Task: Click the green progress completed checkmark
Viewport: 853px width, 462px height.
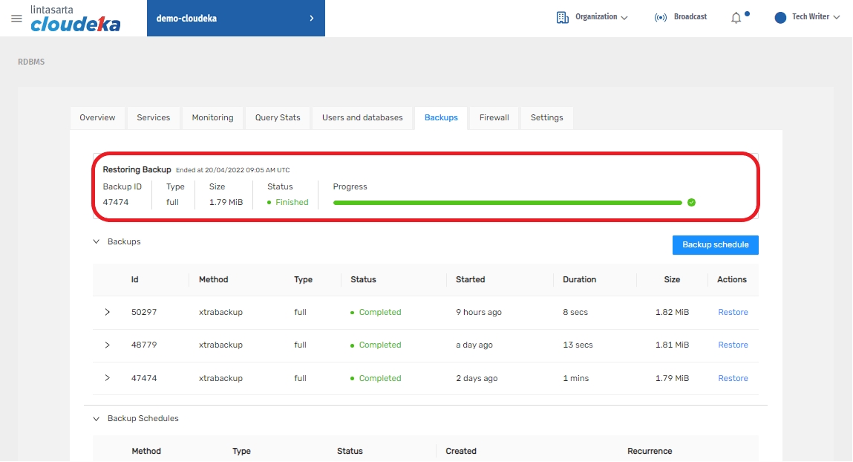Action: (691, 203)
